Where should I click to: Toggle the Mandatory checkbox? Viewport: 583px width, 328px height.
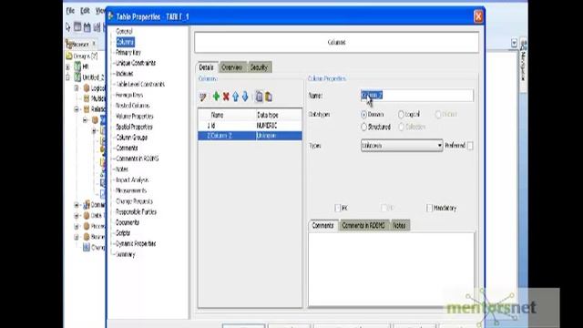point(429,208)
